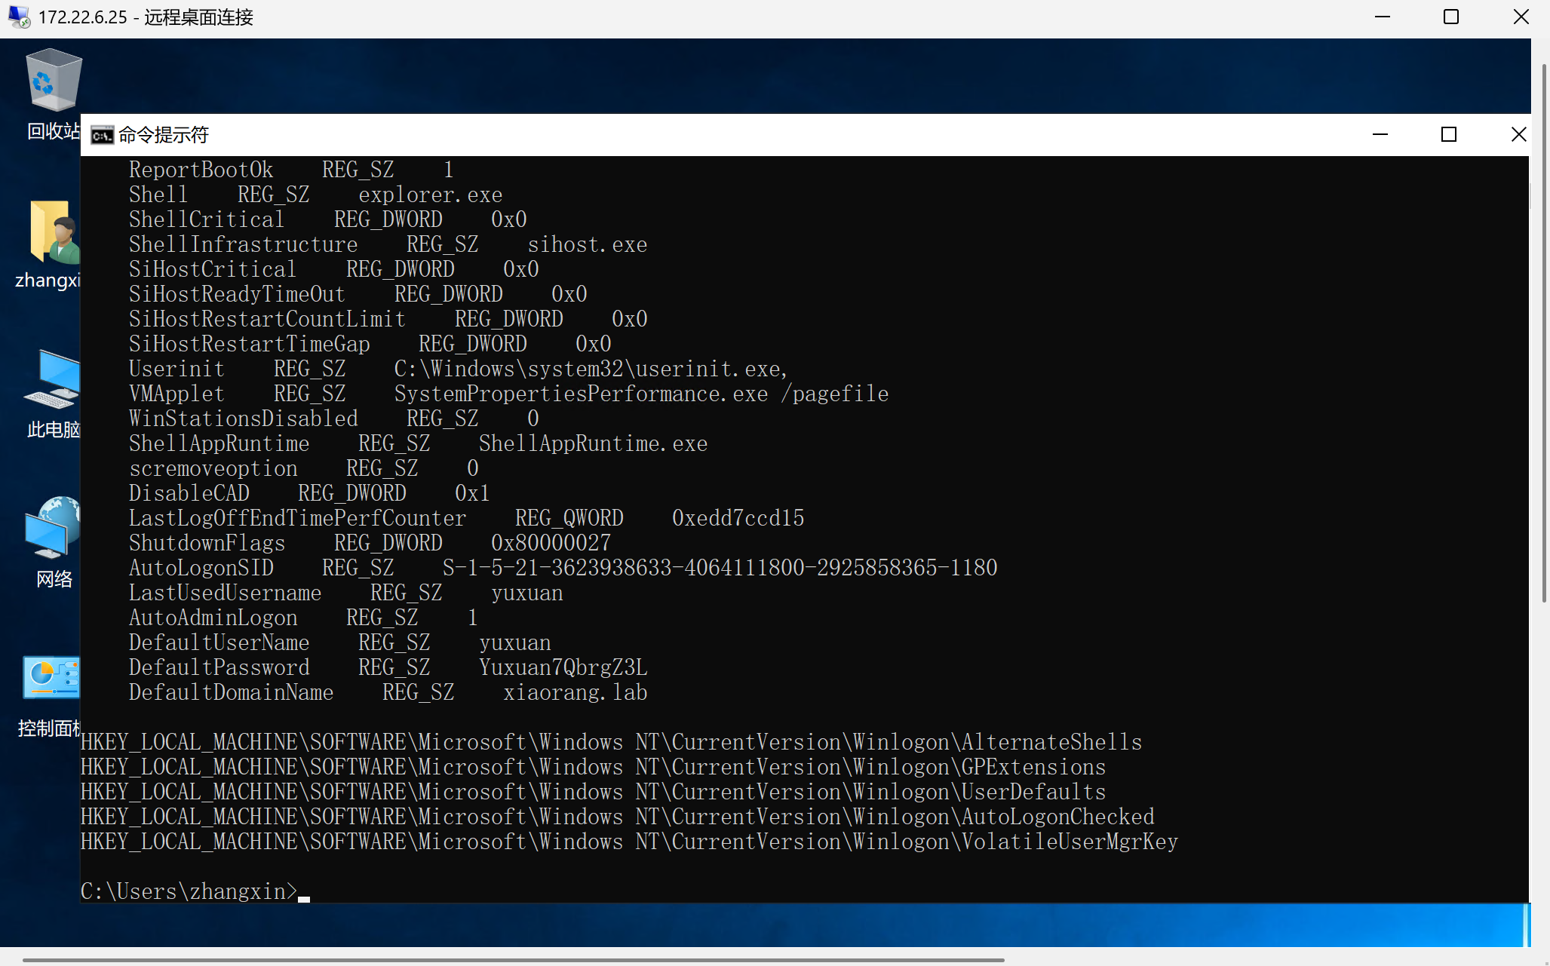Click the Userinit path C:\Windows\system32\userinit.exe

(x=591, y=369)
